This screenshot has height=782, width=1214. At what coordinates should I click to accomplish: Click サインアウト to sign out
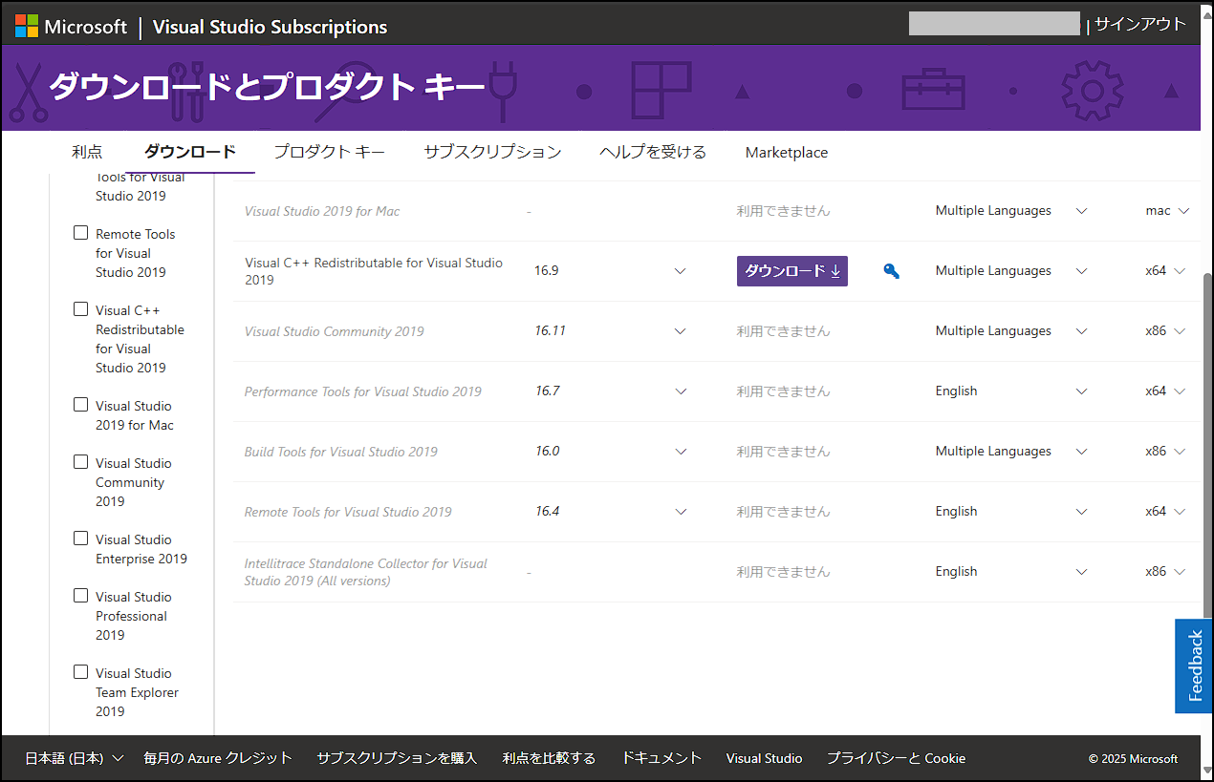[1140, 25]
